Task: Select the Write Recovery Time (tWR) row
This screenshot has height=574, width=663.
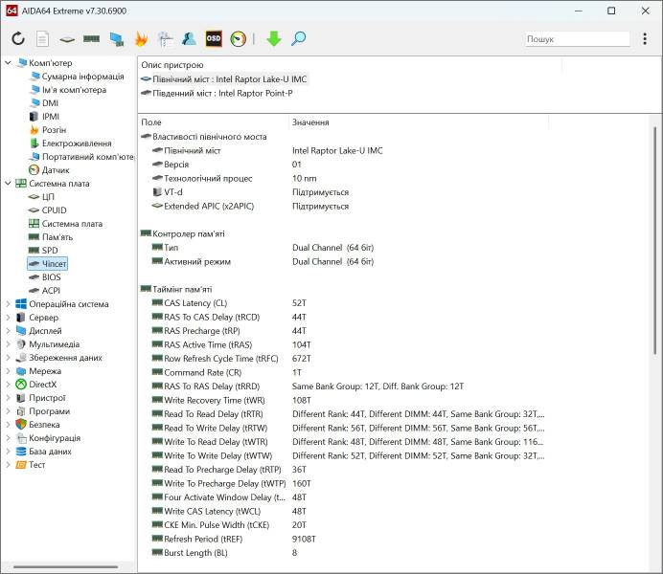Action: click(342, 400)
